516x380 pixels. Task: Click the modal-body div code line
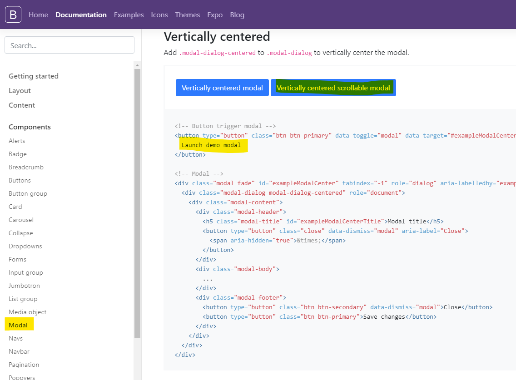237,269
